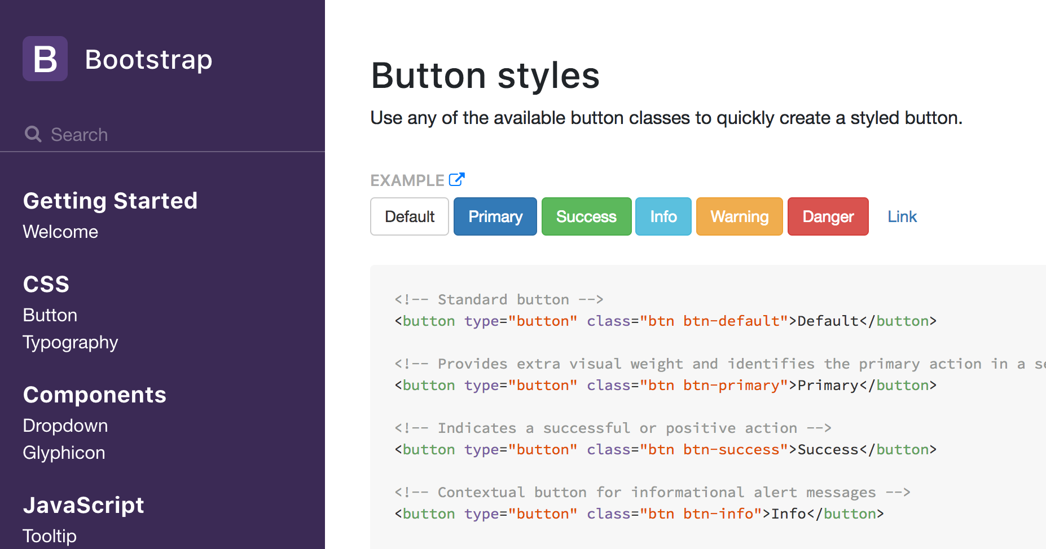Click the red Danger button
The height and width of the screenshot is (549, 1046).
pos(828,216)
